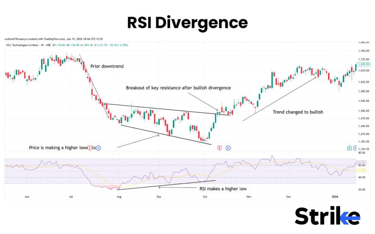Click the low price value L1,091.40
This screenshot has width=375, height=234.
[x=87, y=45]
